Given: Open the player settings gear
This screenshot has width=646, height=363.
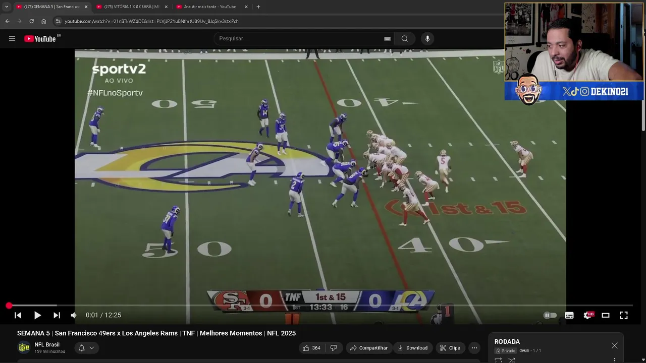Looking at the screenshot, I should [x=587, y=315].
